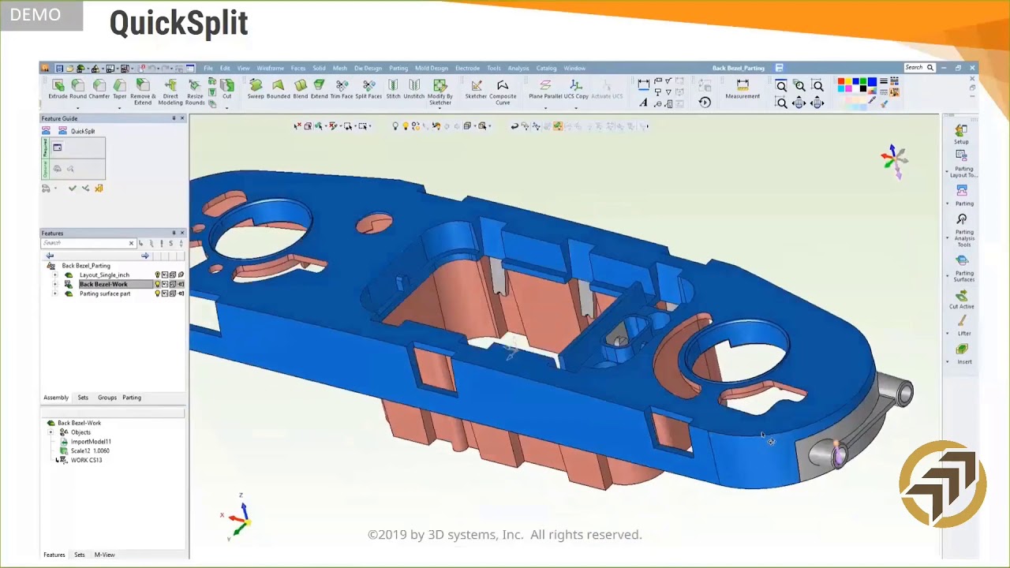
Task: Collapse the Back Bezel-Work assembly root
Action: coord(51,423)
